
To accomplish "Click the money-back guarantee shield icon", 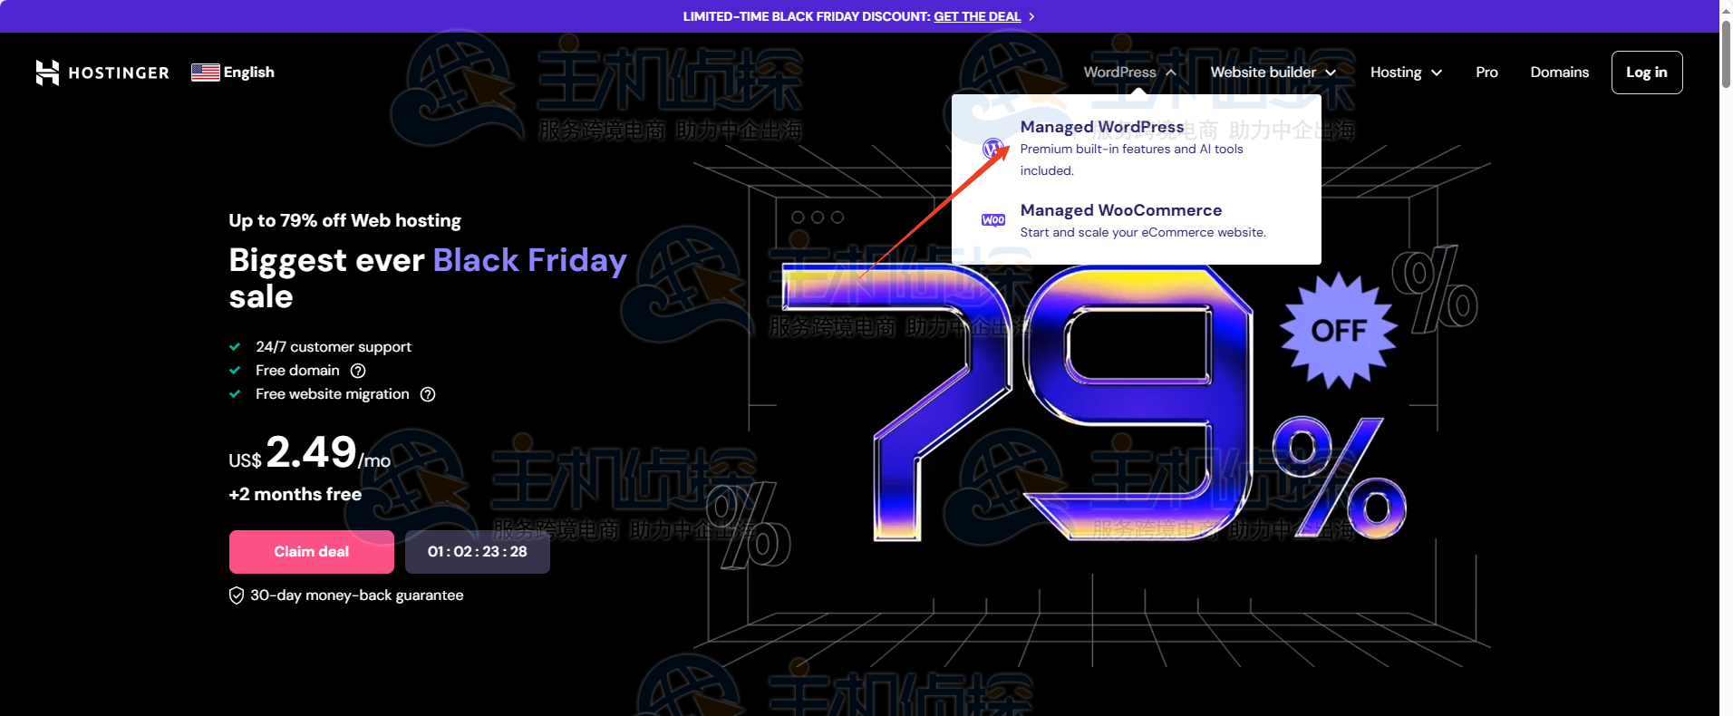I will pyautogui.click(x=237, y=595).
